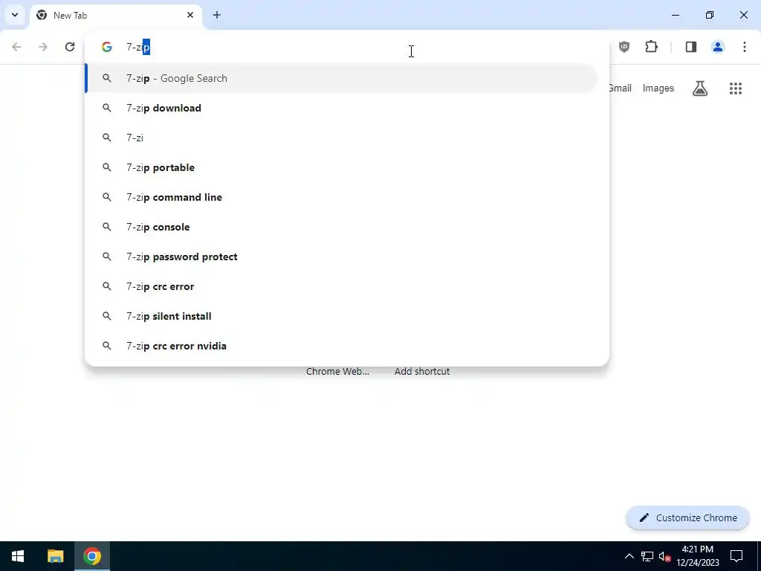The image size is (761, 571).
Task: Choose the '7-zip portable' suggestion
Action: (x=342, y=167)
